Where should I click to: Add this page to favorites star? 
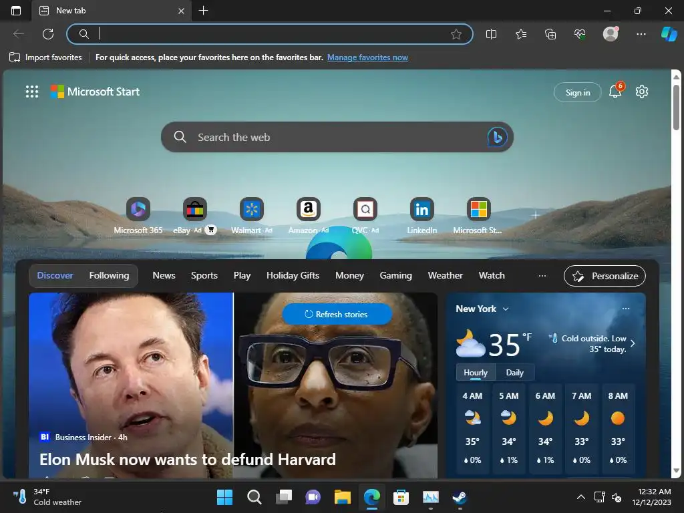pyautogui.click(x=456, y=34)
